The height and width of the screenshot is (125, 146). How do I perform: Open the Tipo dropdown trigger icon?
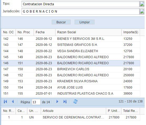tap(142, 4)
